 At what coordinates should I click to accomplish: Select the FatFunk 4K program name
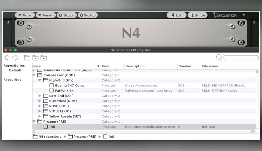64,90
